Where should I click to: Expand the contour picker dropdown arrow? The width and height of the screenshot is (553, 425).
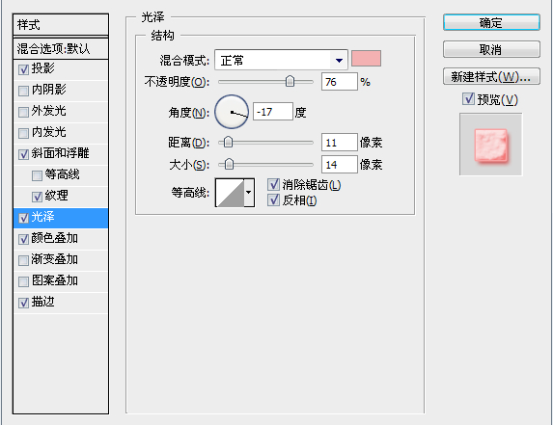(x=249, y=193)
